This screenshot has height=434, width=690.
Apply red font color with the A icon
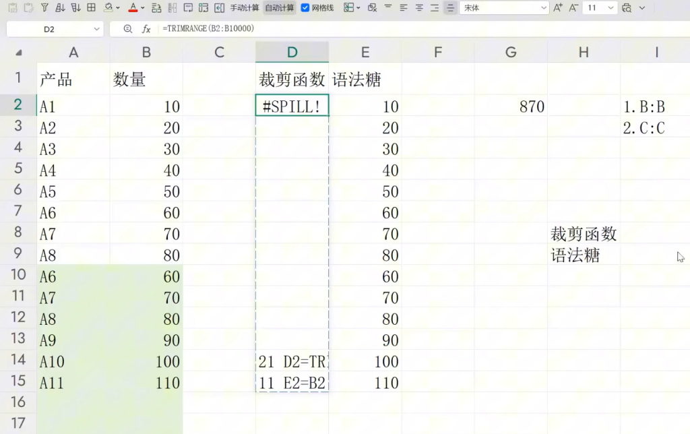pyautogui.click(x=133, y=7)
